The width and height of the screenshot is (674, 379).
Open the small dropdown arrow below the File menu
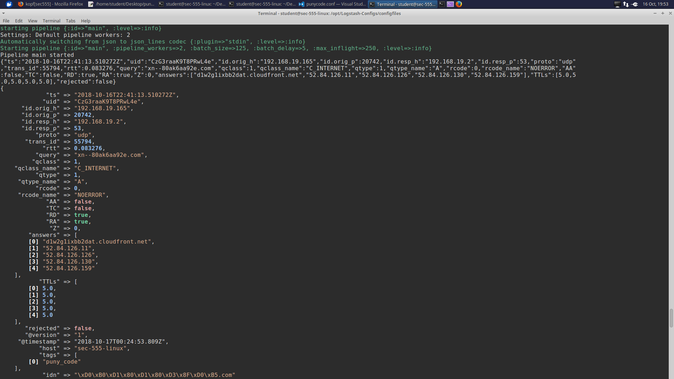[x=4, y=13]
